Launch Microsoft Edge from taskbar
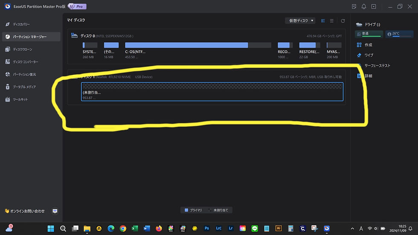The image size is (418, 235). click(111, 228)
